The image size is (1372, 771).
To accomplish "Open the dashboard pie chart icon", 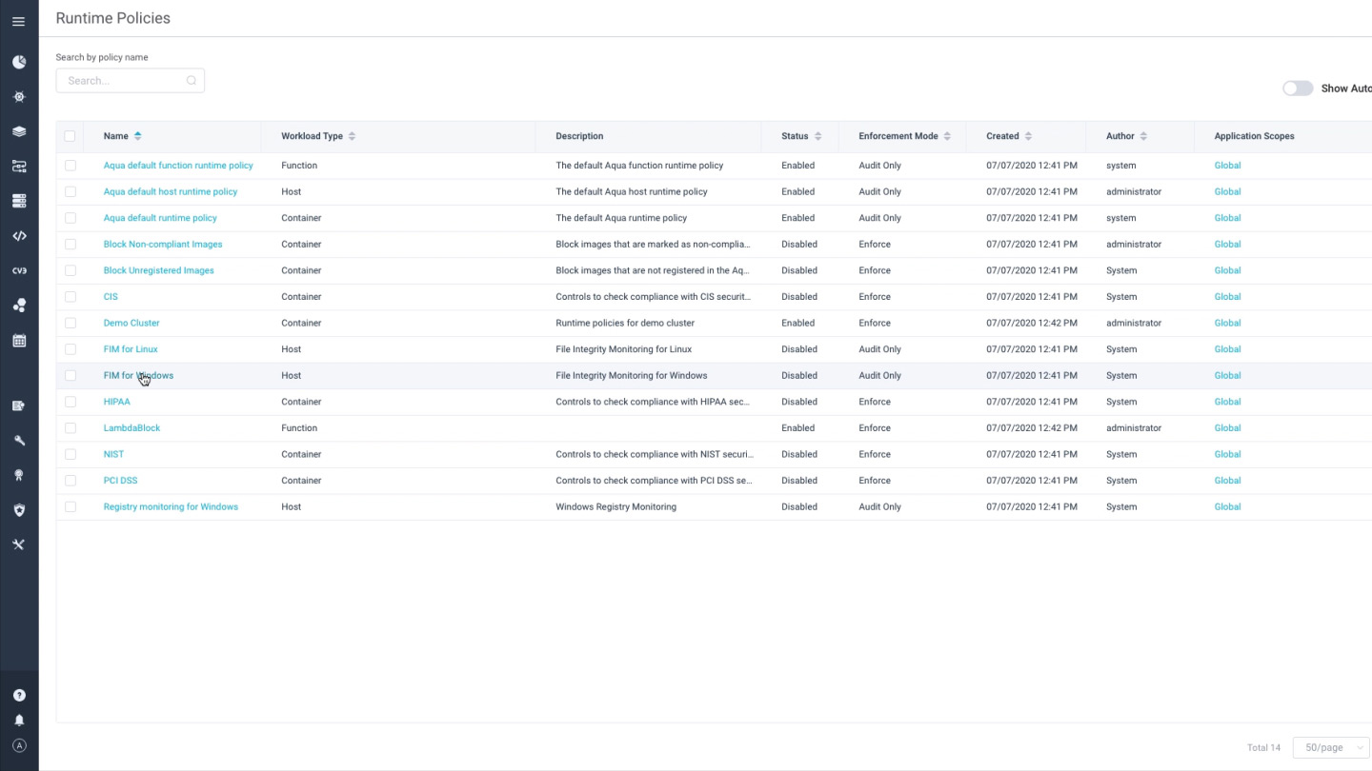I will tap(19, 62).
